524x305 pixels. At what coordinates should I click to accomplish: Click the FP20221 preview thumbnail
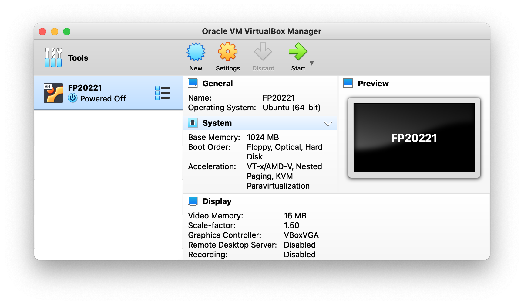[414, 138]
